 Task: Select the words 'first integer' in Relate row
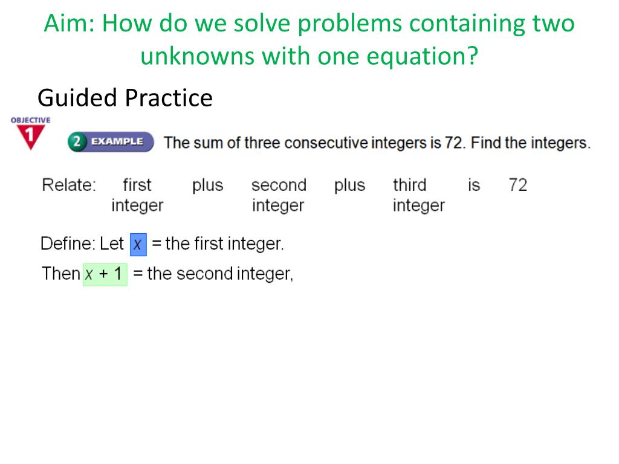tap(137, 195)
